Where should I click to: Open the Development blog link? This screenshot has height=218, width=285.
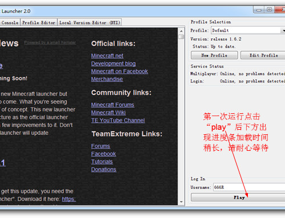(113, 64)
